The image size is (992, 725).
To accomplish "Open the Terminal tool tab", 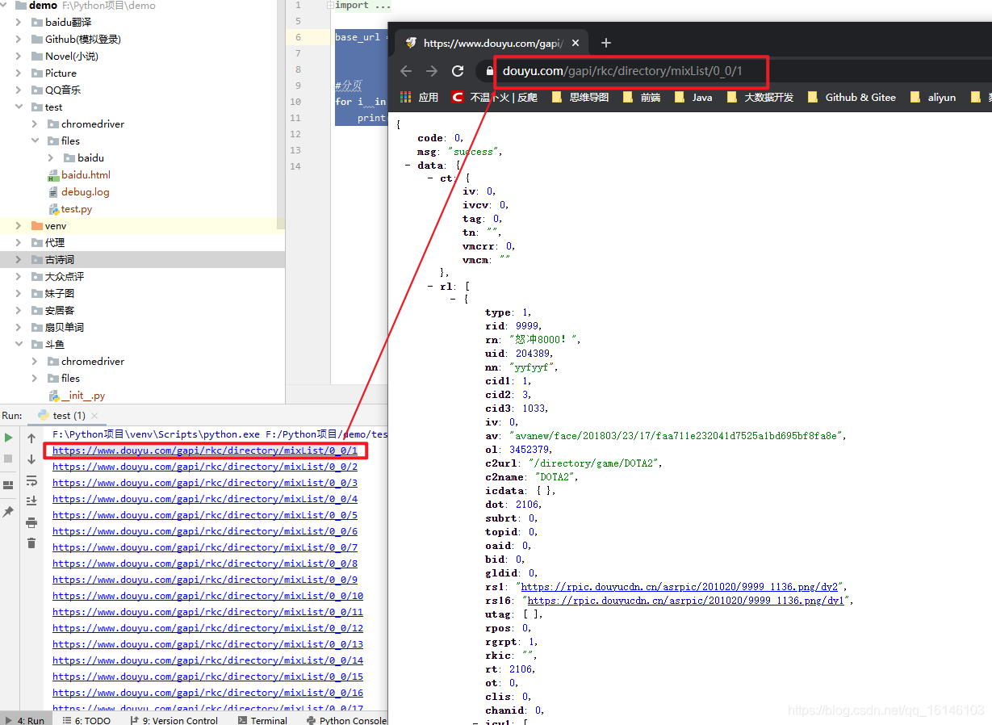I will coord(262,720).
